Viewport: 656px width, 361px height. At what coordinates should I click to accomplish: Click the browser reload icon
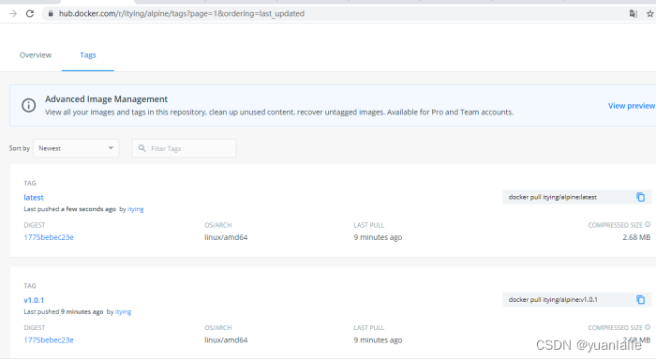pos(30,13)
